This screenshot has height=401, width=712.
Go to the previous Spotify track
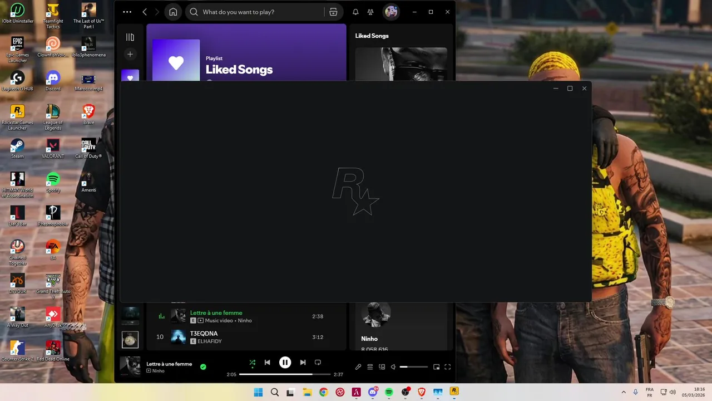click(x=267, y=363)
